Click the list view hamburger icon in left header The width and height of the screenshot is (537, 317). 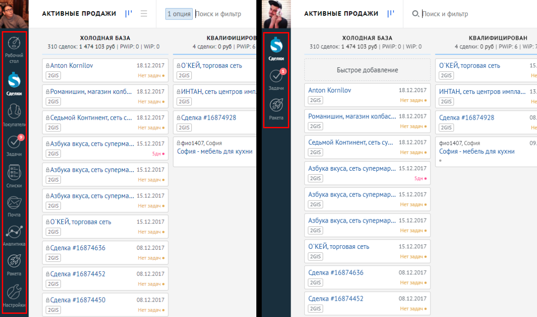click(x=144, y=14)
